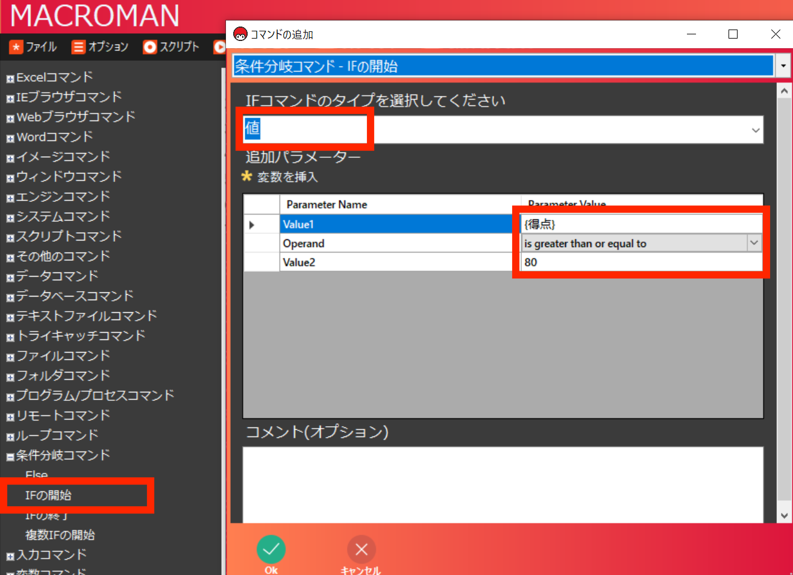Select エンジンコマンド in the command tree
Screen dimensions: 793x575
point(63,196)
